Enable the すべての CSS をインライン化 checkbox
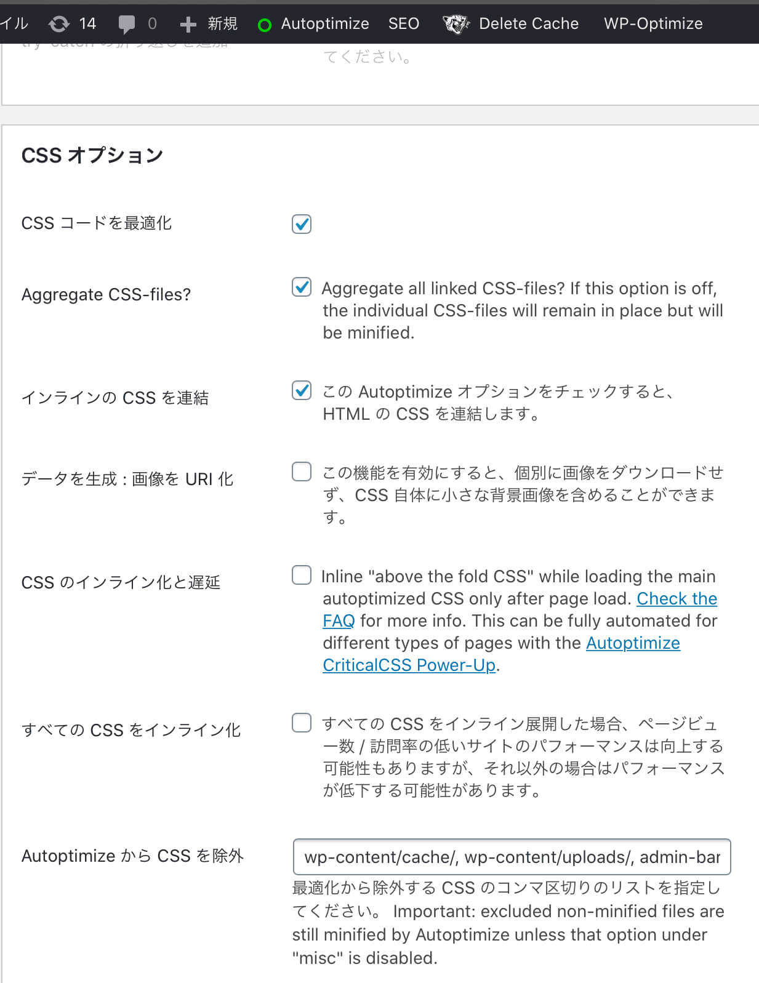Screen dimensions: 759x983 [x=302, y=723]
